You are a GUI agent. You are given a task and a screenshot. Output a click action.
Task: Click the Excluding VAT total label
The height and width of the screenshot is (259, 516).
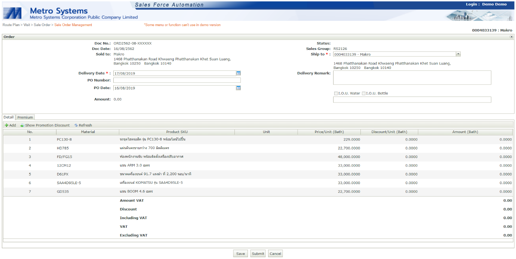(133, 236)
